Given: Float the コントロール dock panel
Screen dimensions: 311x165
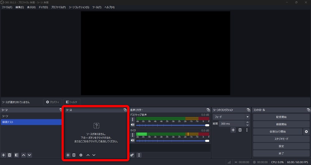Looking at the screenshot, I should [309, 110].
